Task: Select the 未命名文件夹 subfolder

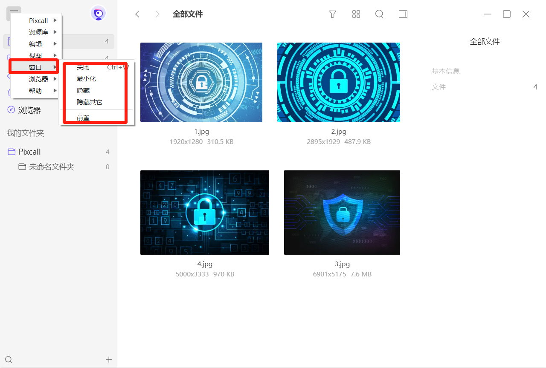Action: (x=59, y=167)
